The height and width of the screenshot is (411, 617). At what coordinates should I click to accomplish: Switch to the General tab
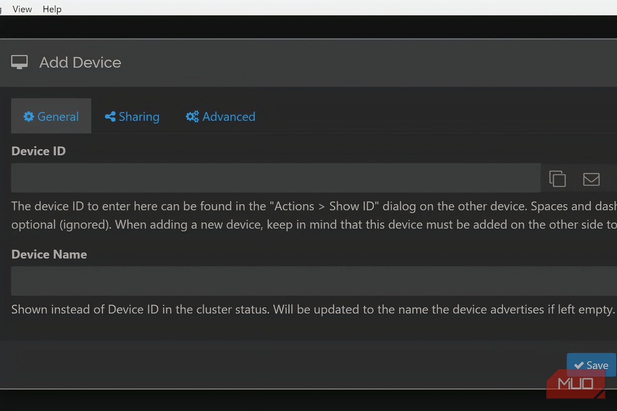pyautogui.click(x=51, y=116)
